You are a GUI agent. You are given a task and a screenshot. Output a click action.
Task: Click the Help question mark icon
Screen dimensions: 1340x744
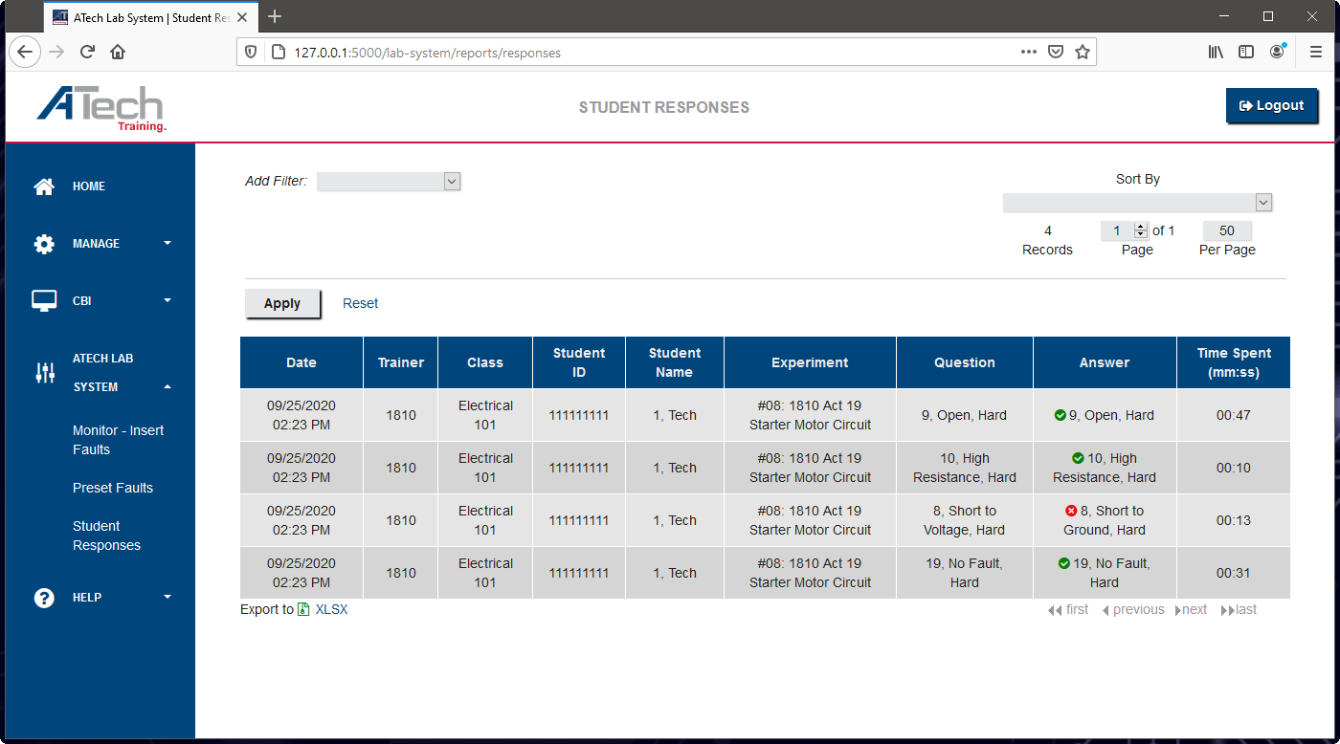coord(44,598)
